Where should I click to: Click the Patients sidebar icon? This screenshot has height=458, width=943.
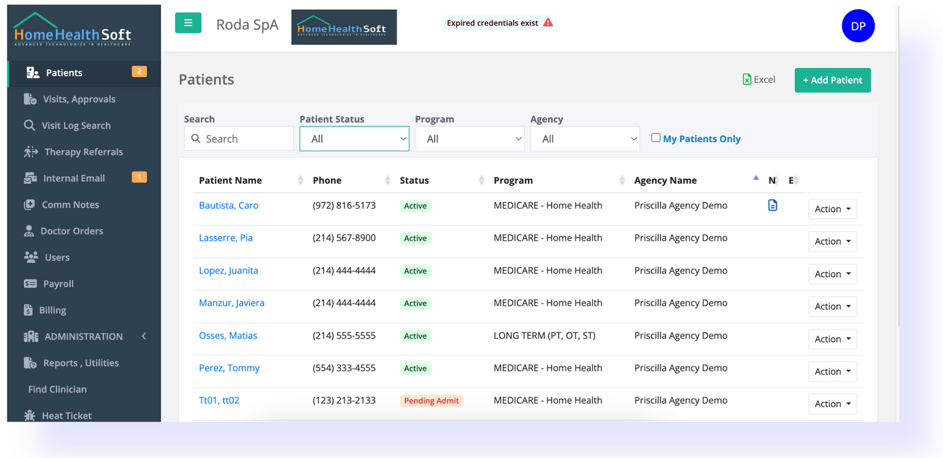(x=32, y=72)
